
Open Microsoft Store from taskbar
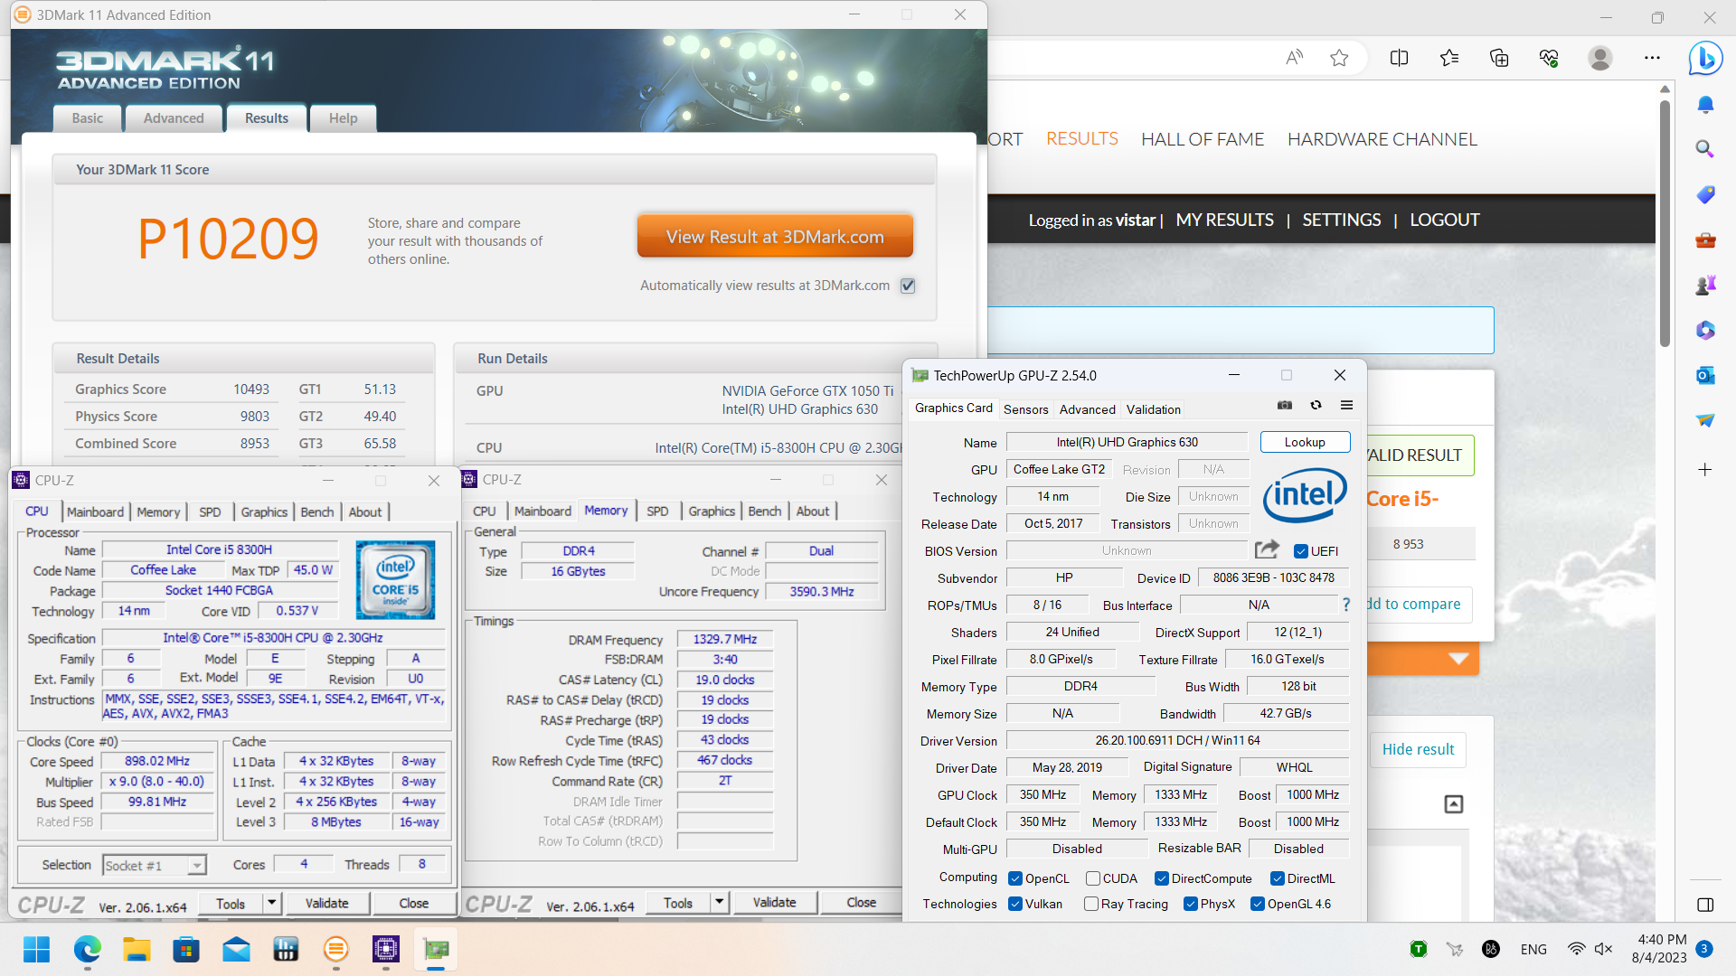[x=186, y=949]
